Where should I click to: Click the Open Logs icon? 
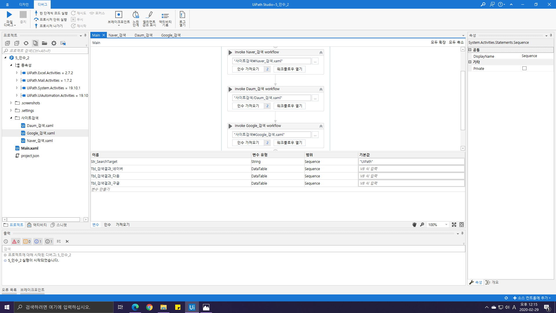coord(182,15)
